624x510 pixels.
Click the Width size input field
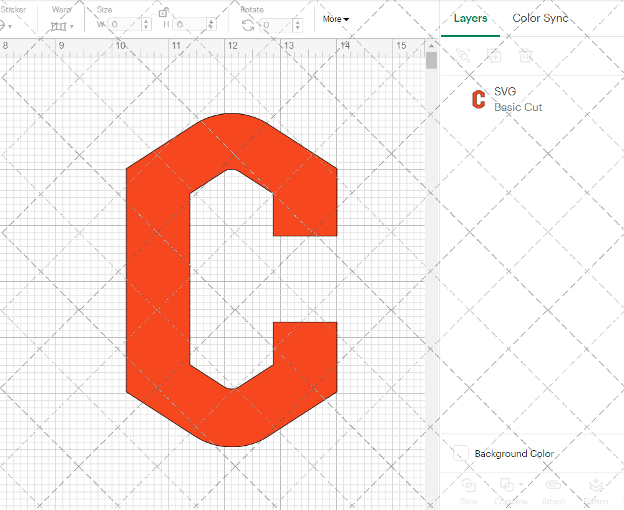tap(125, 25)
